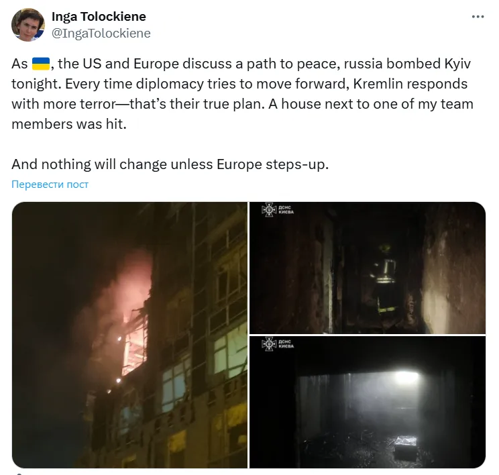Click the Перевести пост translate link
This screenshot has width=499, height=475.
[x=50, y=184]
